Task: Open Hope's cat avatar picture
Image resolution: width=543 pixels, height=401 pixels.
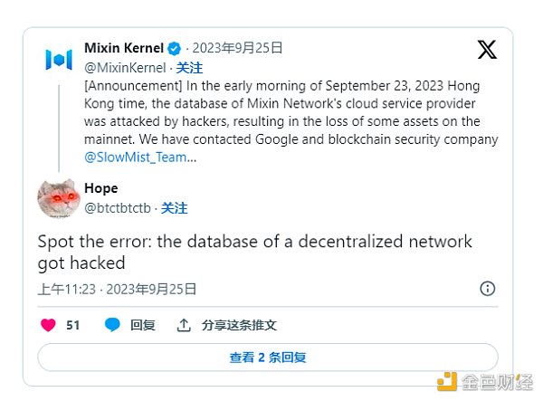Action: [x=59, y=198]
